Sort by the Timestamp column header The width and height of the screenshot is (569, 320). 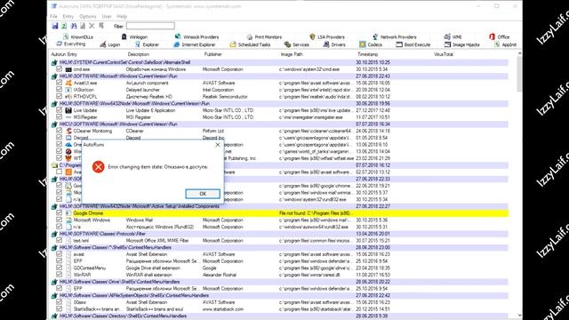point(367,54)
